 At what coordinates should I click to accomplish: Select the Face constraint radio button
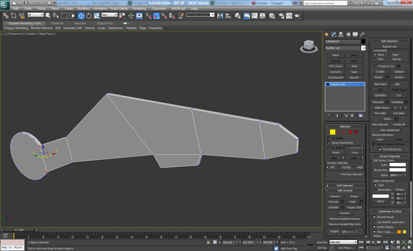[375, 59]
